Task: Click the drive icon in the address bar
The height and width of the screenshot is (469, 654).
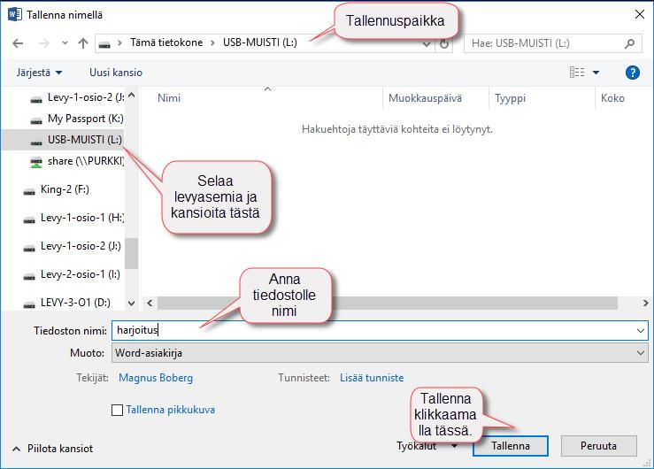Action: (104, 43)
